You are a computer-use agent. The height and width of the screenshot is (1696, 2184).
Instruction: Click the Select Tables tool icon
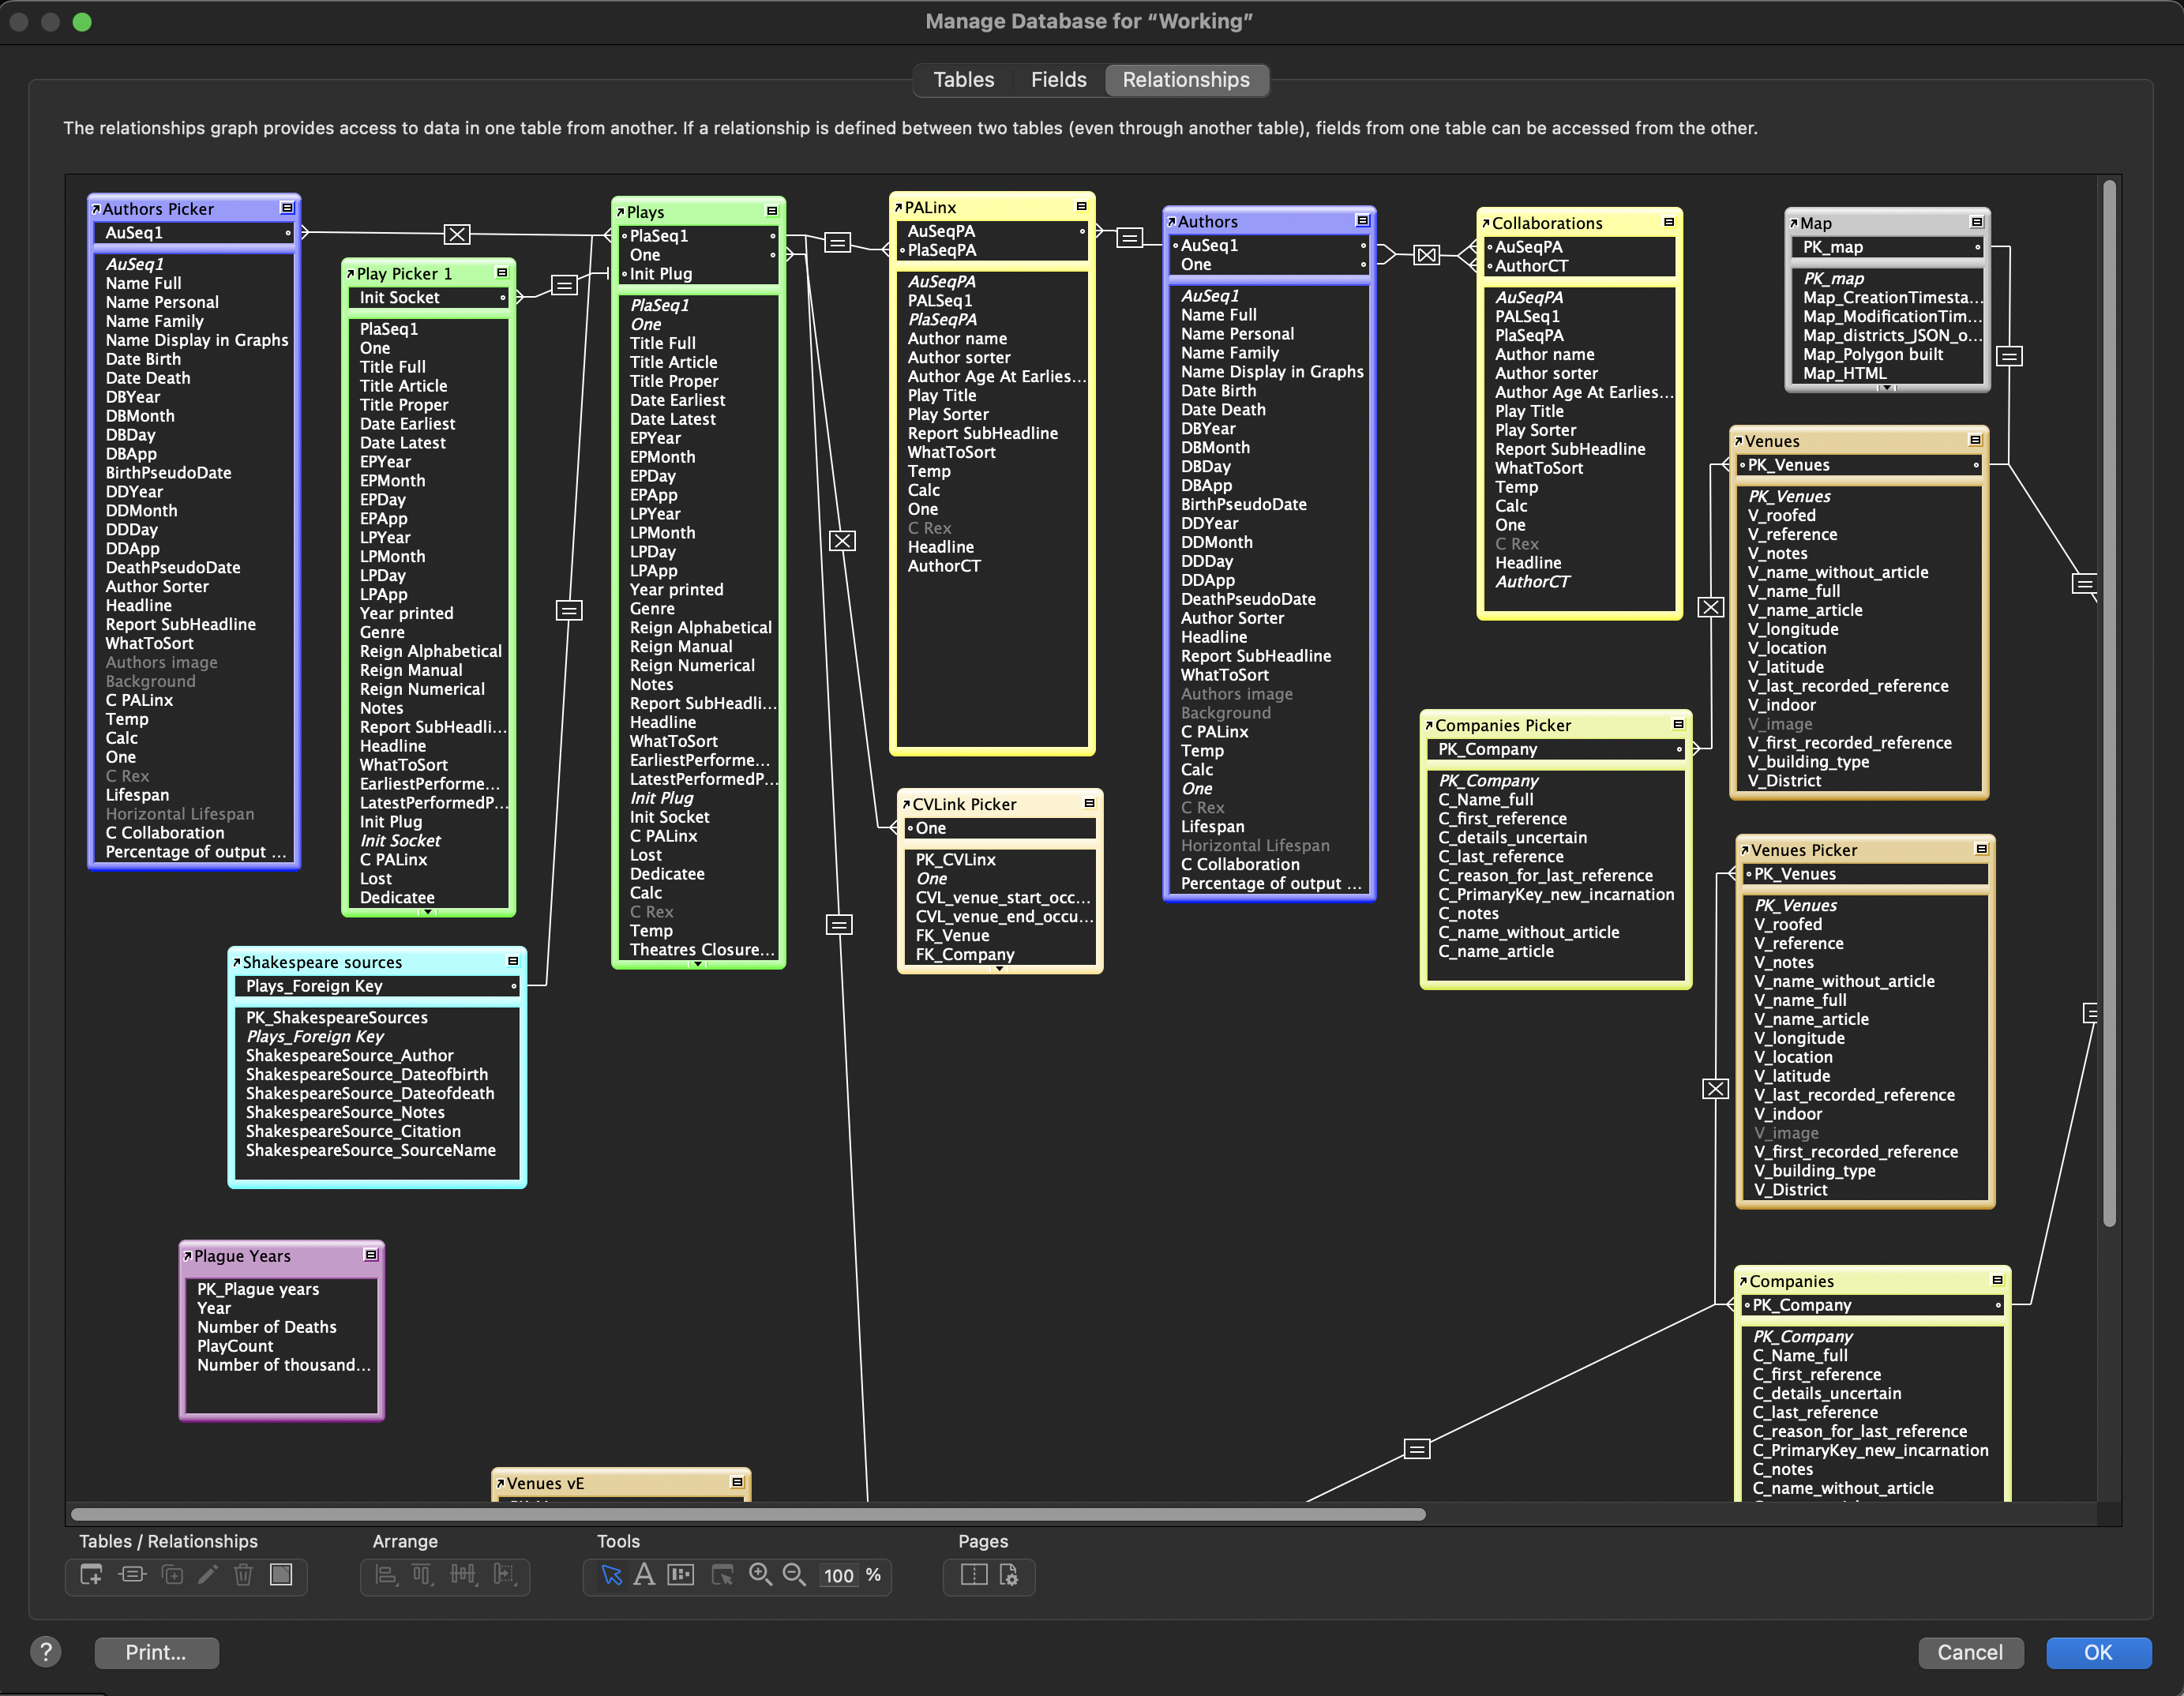click(722, 1575)
